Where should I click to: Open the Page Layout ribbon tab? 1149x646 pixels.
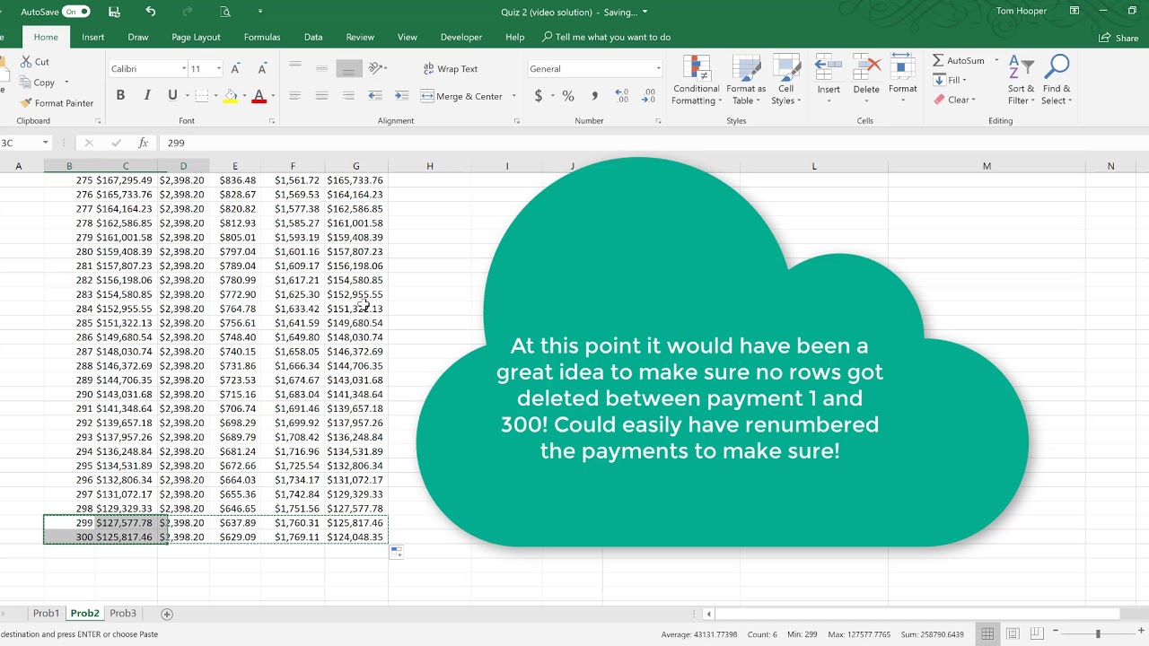(196, 37)
